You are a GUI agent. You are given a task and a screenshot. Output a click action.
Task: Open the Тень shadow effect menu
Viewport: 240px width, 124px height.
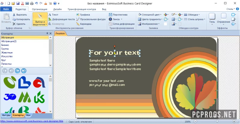point(212,19)
